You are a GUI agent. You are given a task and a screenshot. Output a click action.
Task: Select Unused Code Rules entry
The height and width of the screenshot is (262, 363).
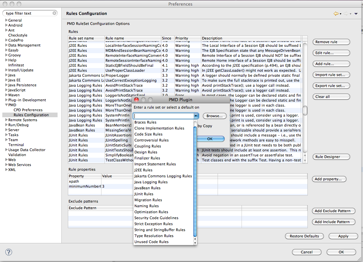click(163, 242)
